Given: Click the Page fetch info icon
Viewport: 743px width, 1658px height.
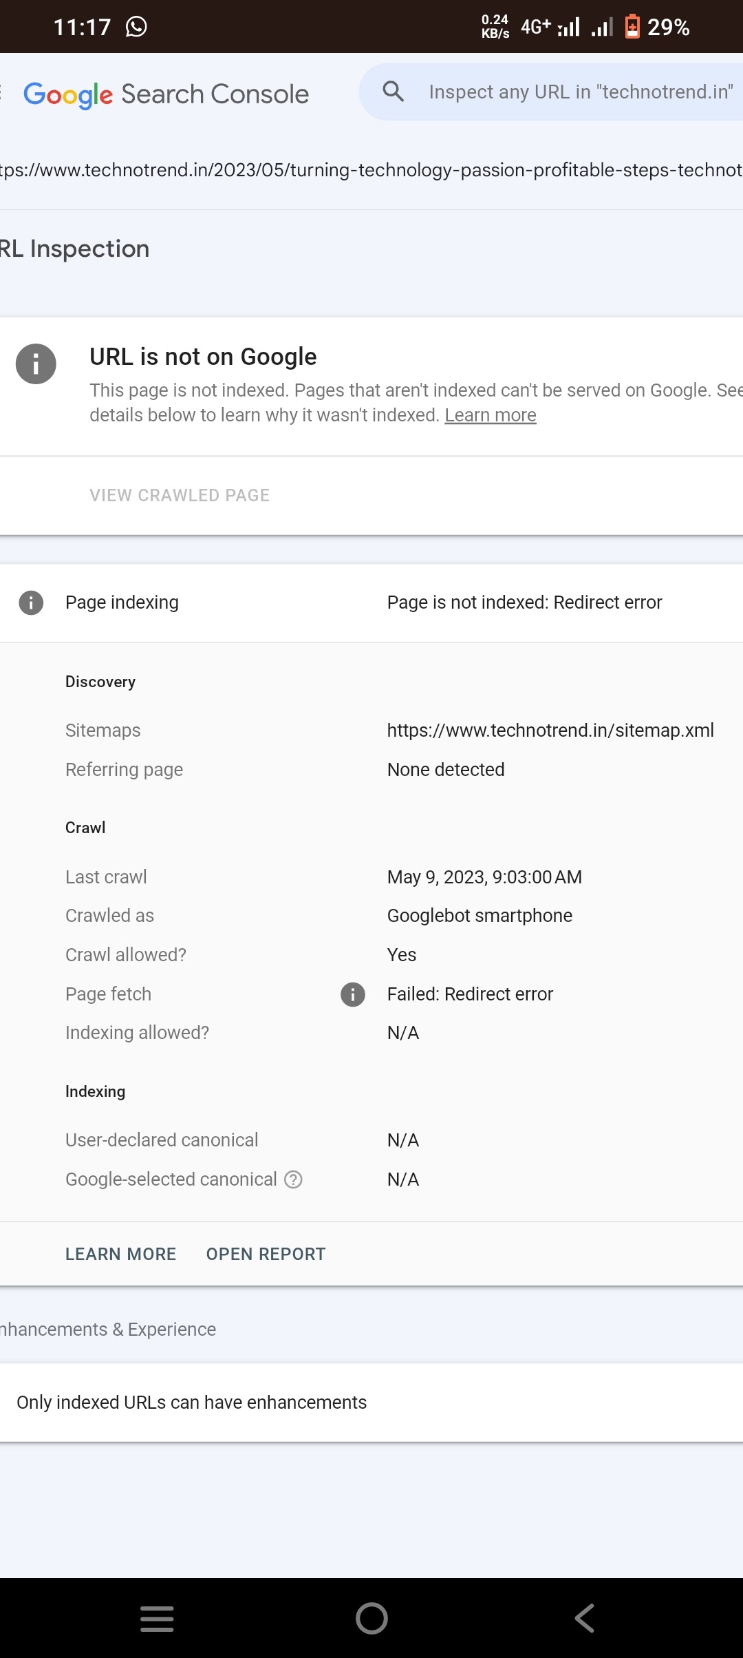Looking at the screenshot, I should click(x=353, y=994).
